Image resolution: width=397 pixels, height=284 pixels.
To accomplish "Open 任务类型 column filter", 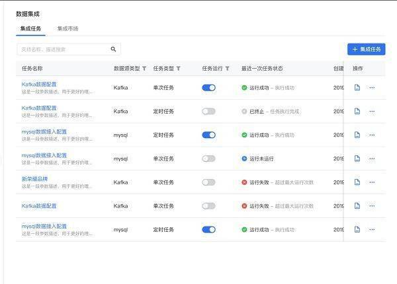I will pos(178,69).
